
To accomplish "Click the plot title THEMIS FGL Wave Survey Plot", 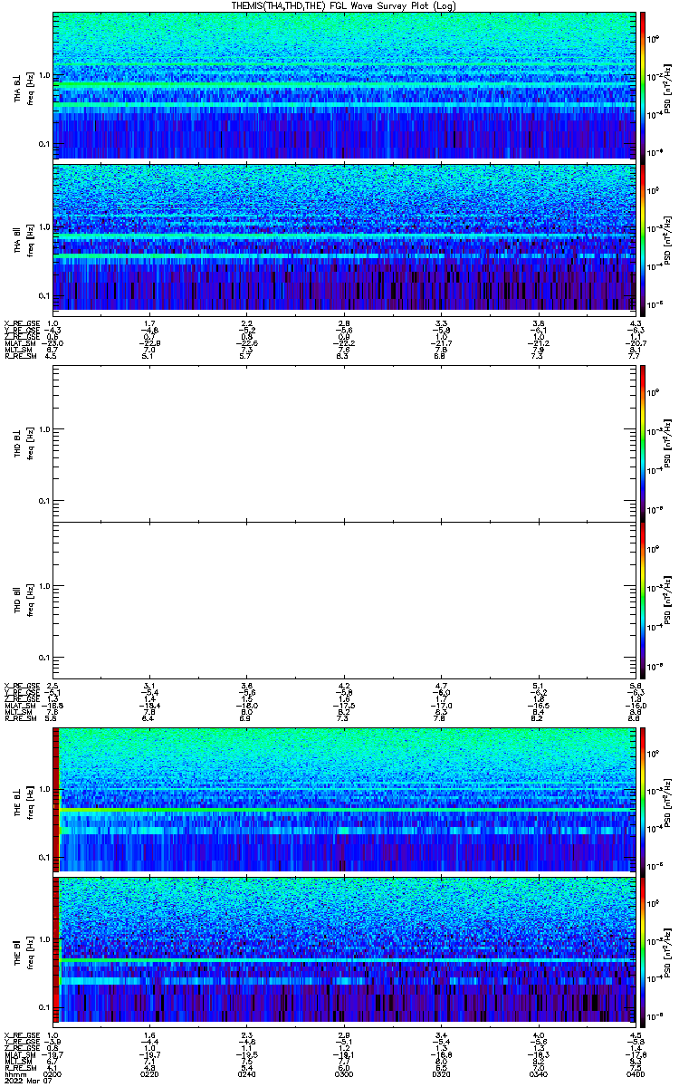I will tap(346, 5).
